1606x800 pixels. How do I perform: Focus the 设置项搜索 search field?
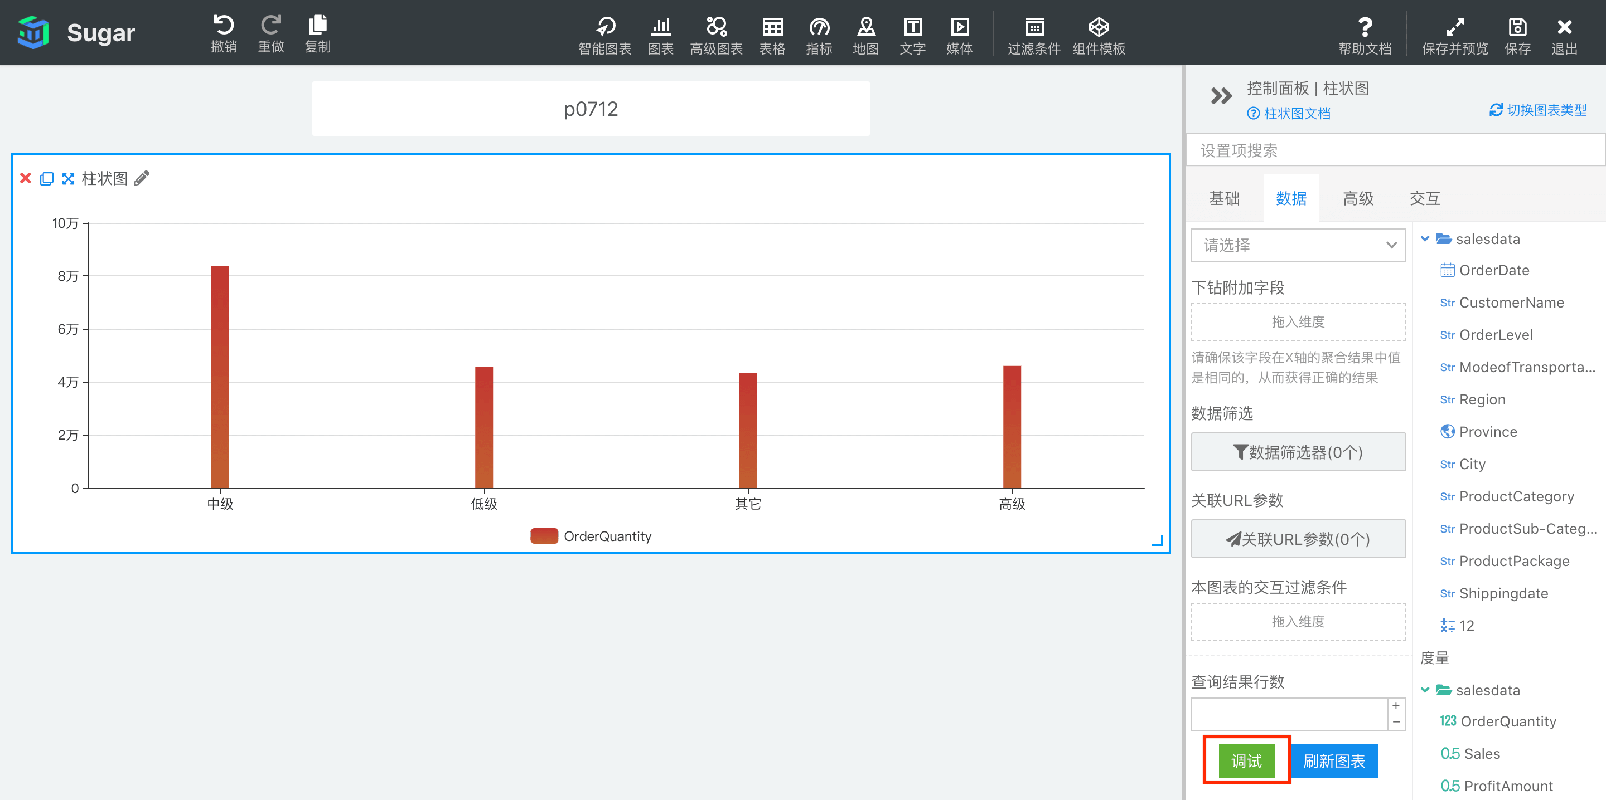pyautogui.click(x=1395, y=150)
